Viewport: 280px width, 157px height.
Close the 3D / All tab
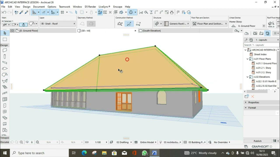135,31
